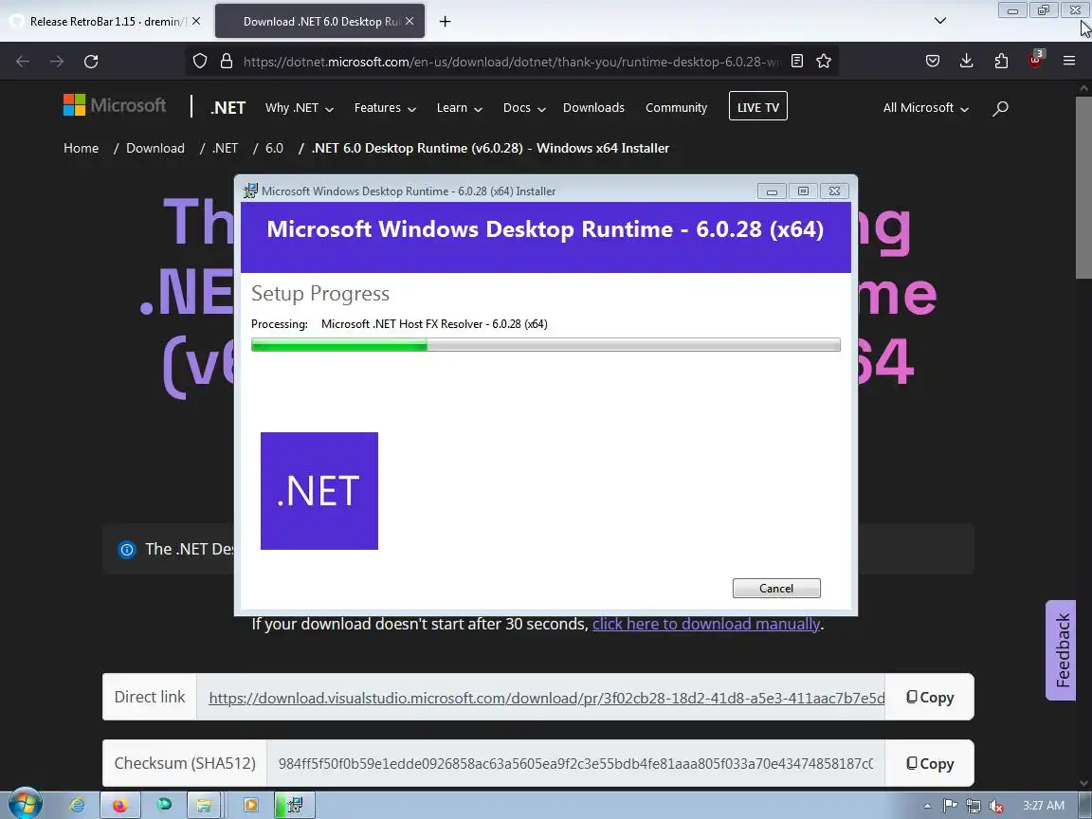Viewport: 1092px width, 819px height.
Task: Open the Downloads nav item
Action: (x=593, y=108)
